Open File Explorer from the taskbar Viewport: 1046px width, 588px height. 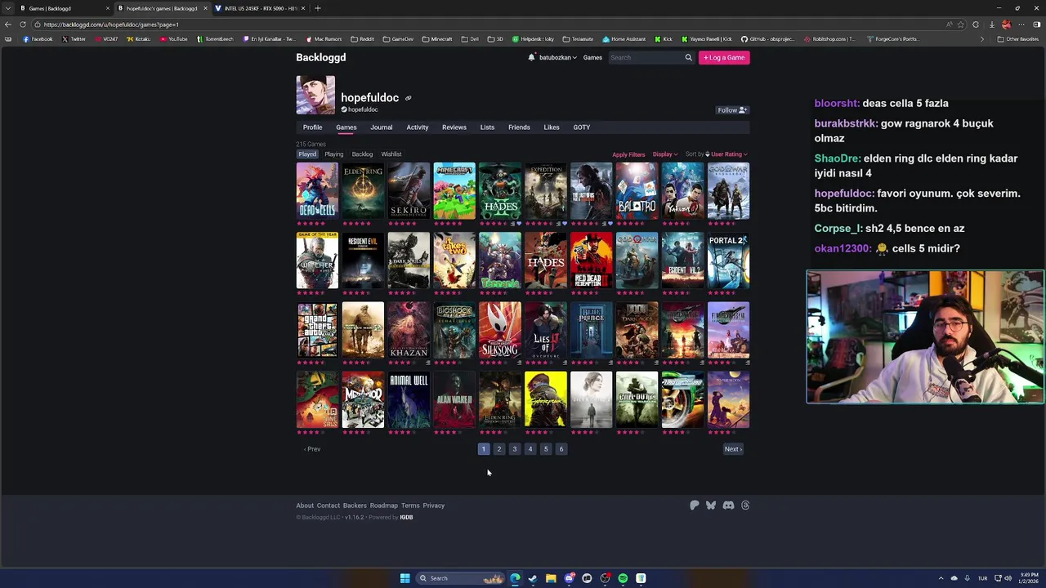pyautogui.click(x=551, y=578)
